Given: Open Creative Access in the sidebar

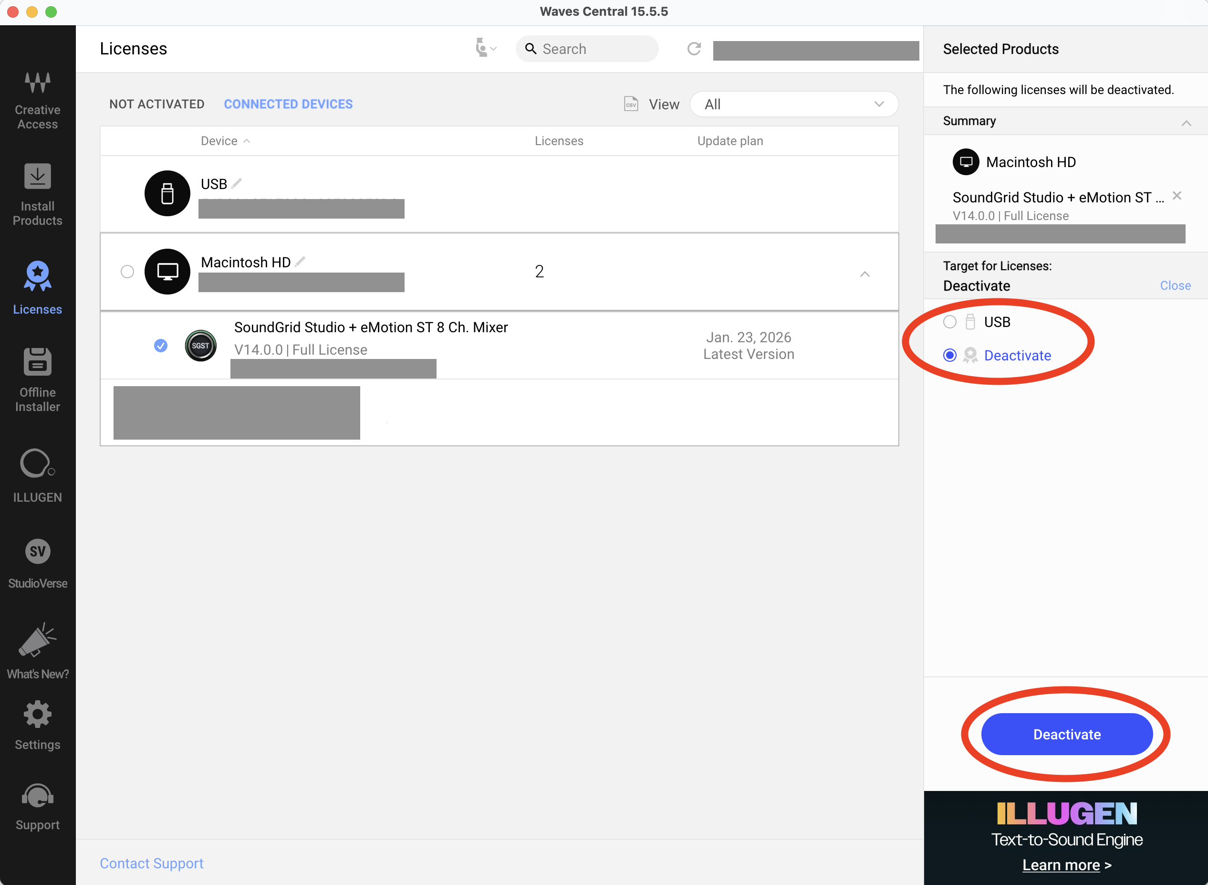Looking at the screenshot, I should pos(38,101).
